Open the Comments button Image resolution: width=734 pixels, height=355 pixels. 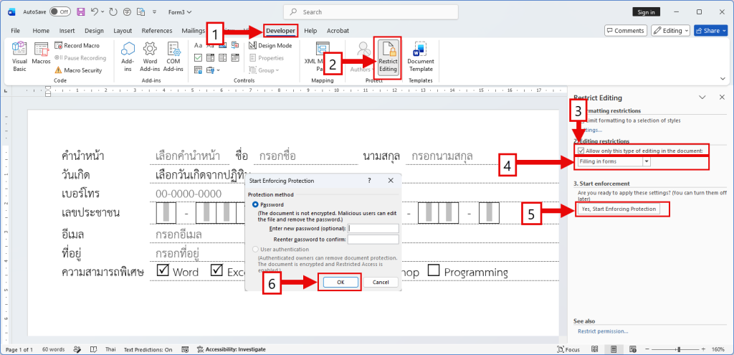(626, 30)
